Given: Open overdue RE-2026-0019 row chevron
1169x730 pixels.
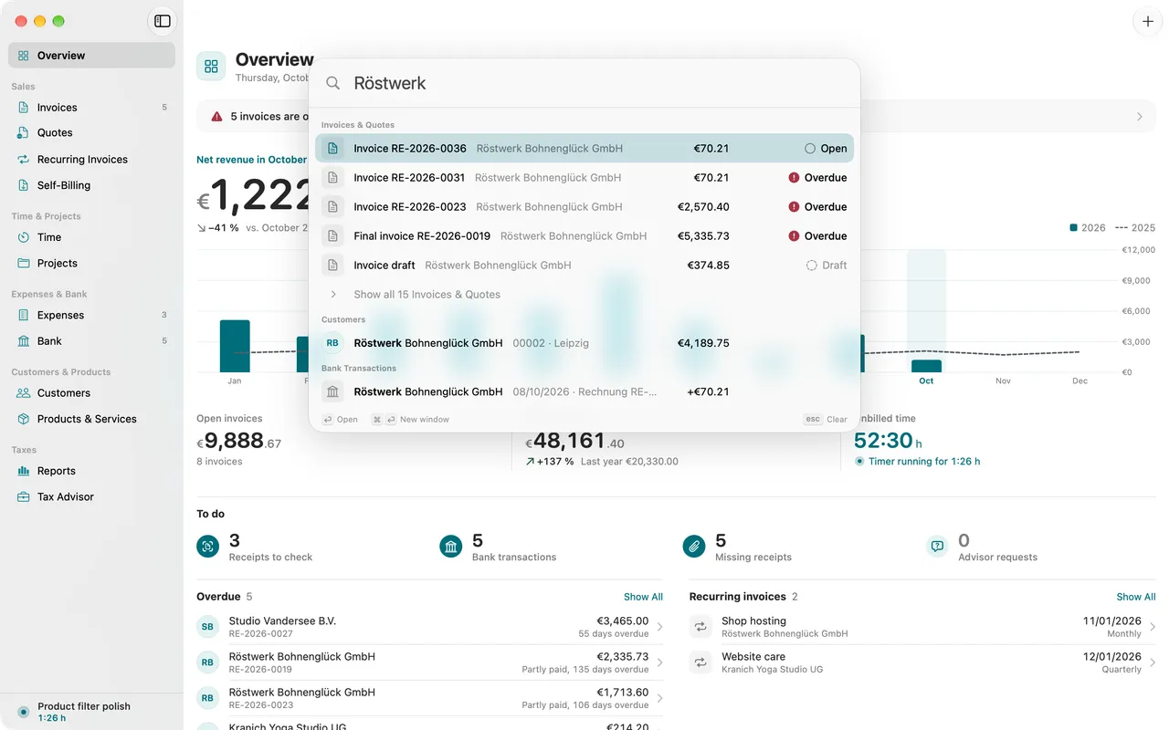Looking at the screenshot, I should coord(659,662).
